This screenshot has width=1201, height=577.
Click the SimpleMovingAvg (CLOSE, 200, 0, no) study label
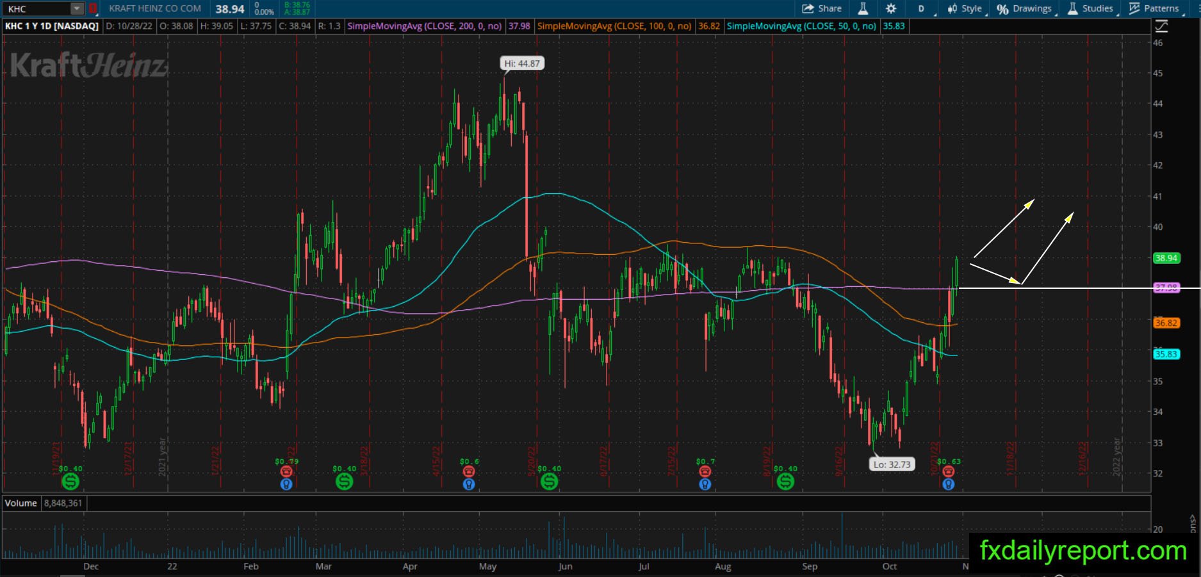424,26
